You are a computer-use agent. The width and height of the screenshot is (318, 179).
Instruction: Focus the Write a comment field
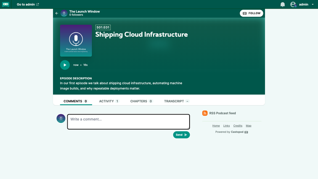pos(128,122)
